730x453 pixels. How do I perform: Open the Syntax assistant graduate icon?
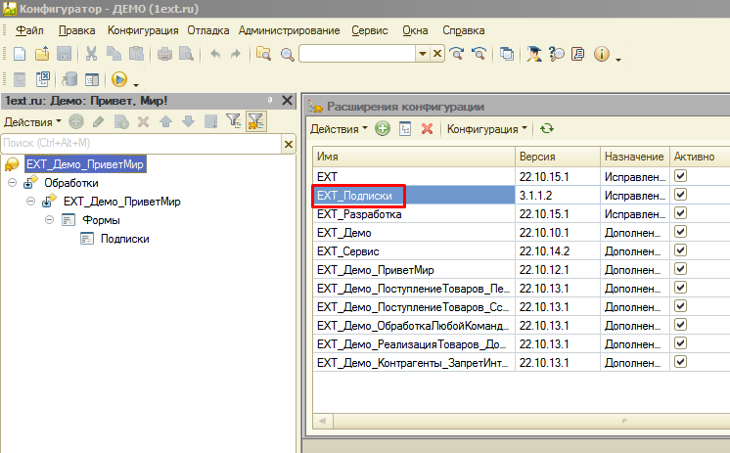(x=534, y=54)
